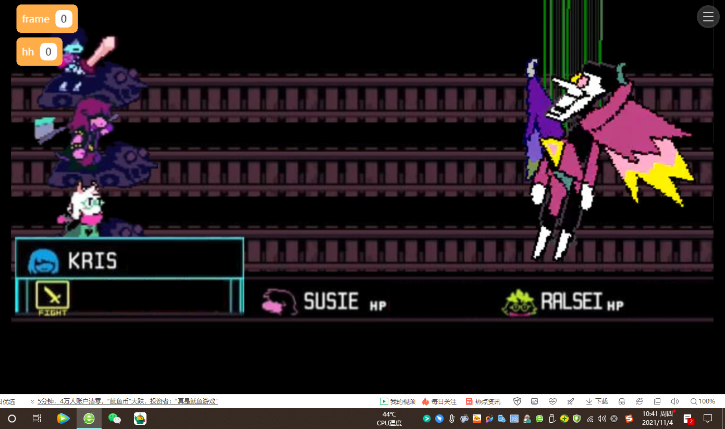The image size is (725, 429).
Task: Click the KRIS name label
Action: pyautogui.click(x=93, y=261)
